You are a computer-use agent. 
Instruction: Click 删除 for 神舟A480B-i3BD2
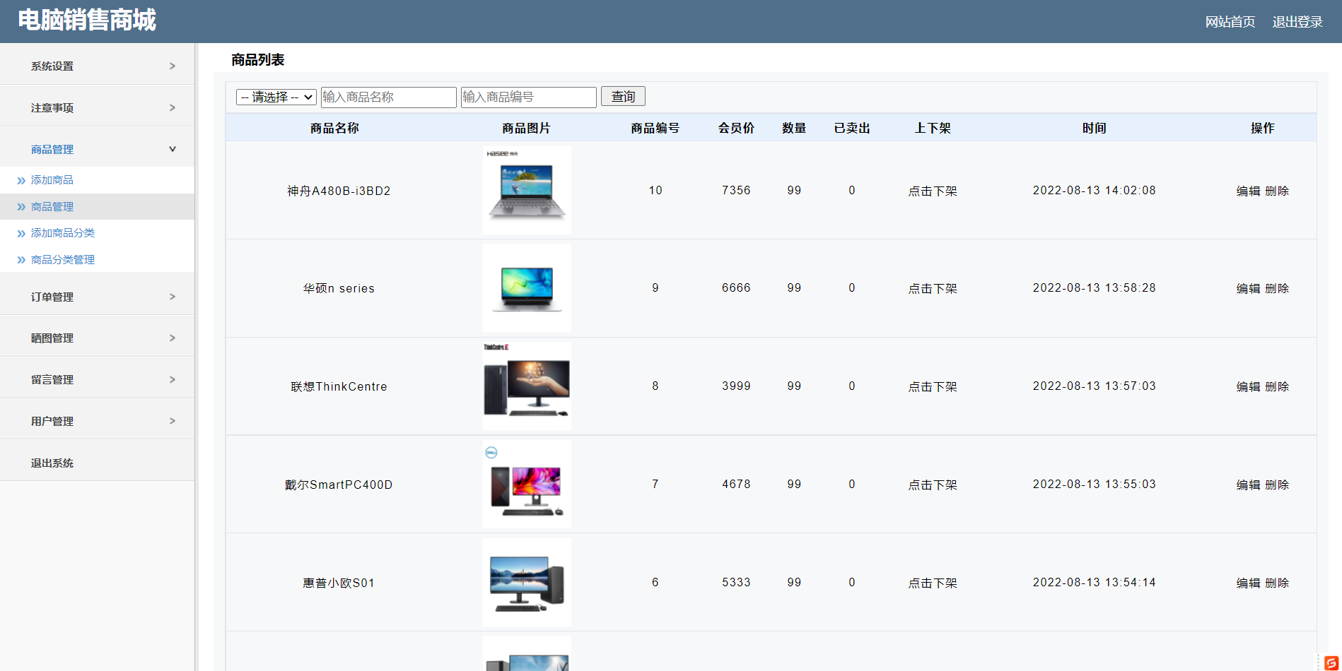pos(1277,191)
